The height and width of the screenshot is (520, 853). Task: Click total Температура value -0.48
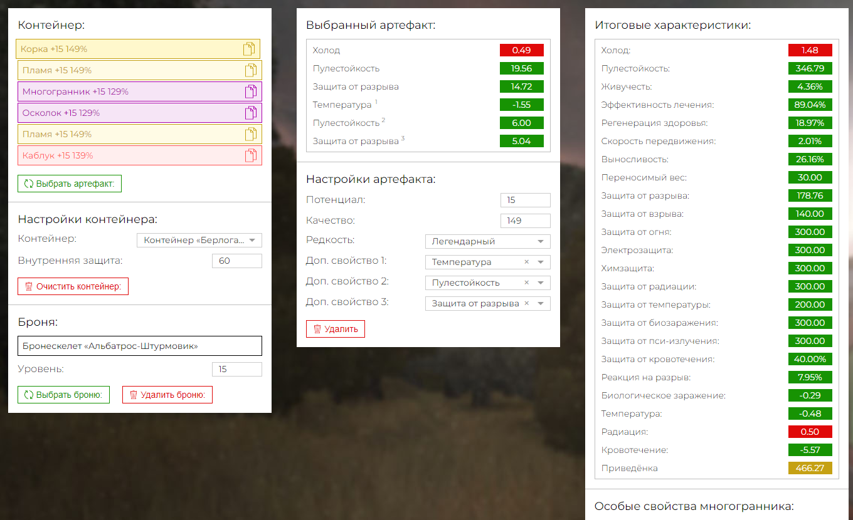(x=810, y=413)
